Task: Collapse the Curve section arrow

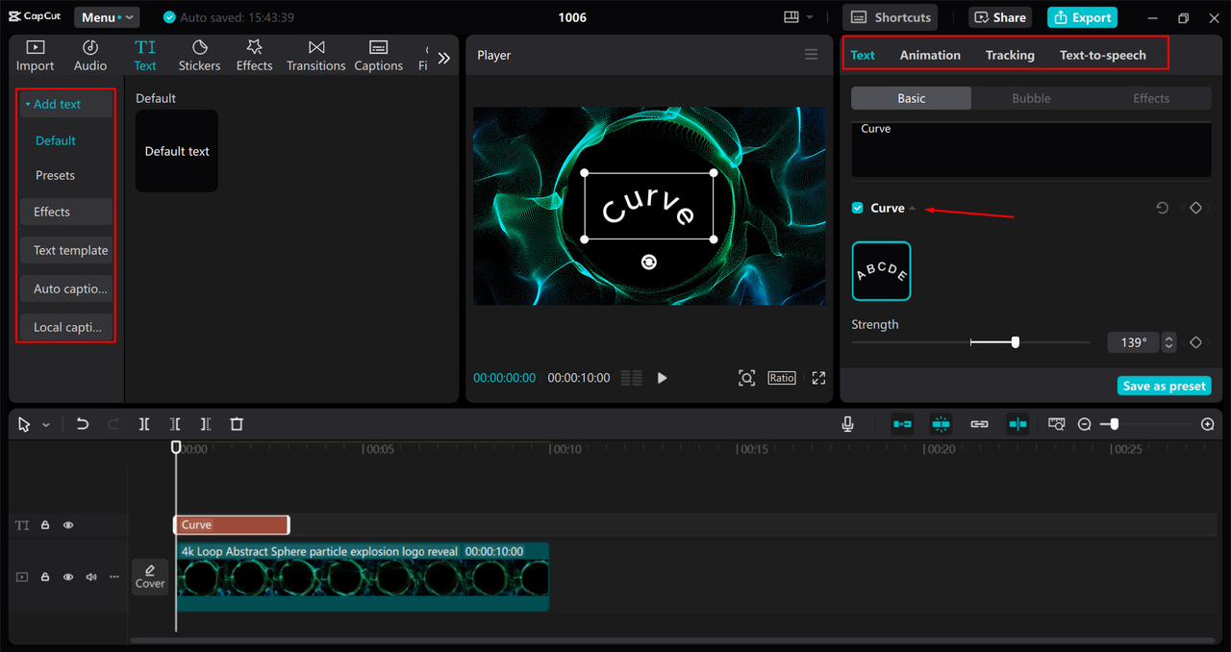Action: [x=913, y=209]
